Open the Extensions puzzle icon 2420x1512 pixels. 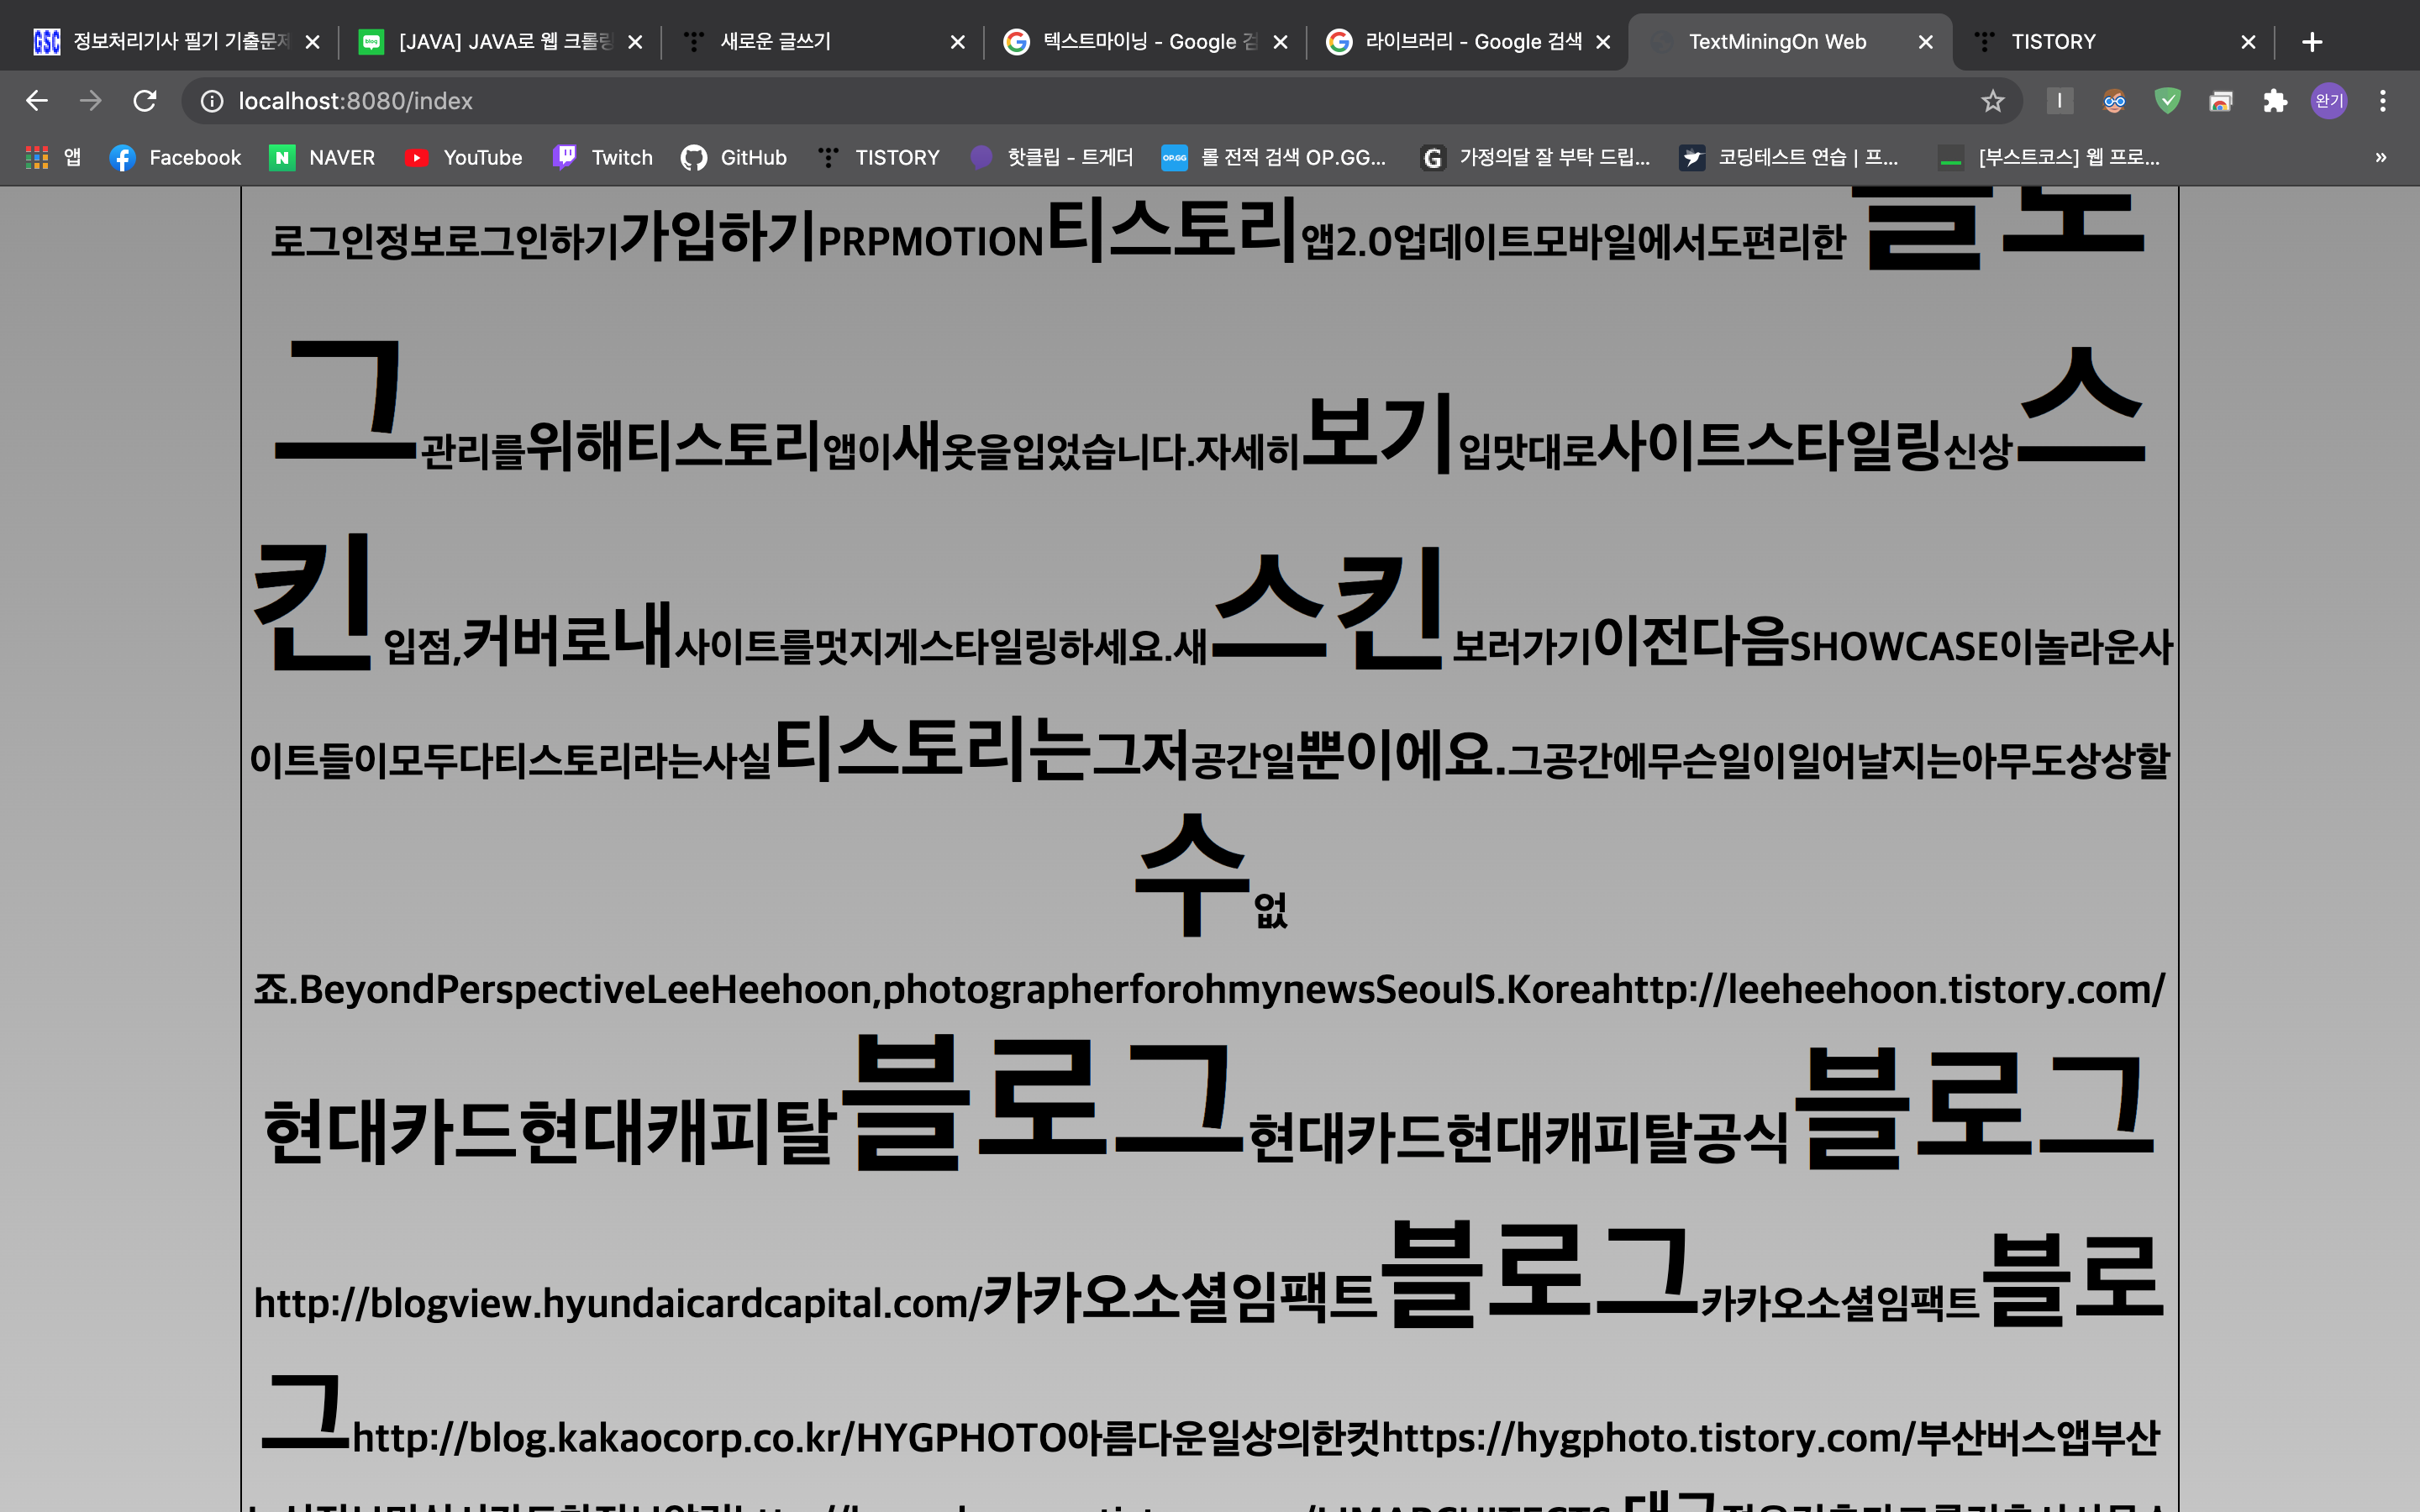click(2275, 101)
